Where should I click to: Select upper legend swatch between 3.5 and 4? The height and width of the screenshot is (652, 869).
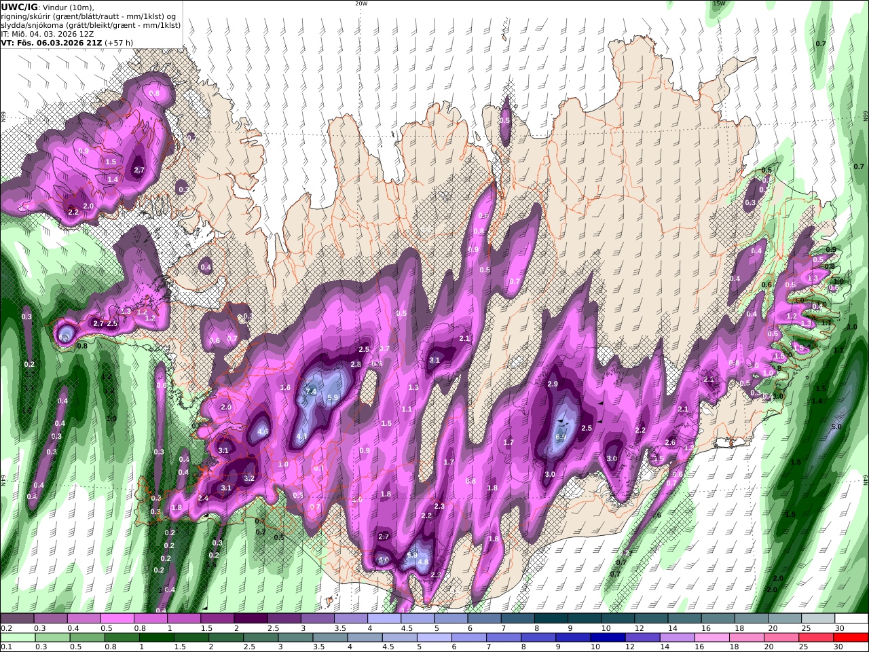tap(351, 619)
